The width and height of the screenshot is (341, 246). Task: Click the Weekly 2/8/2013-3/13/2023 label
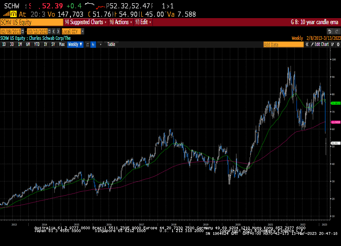316,38
